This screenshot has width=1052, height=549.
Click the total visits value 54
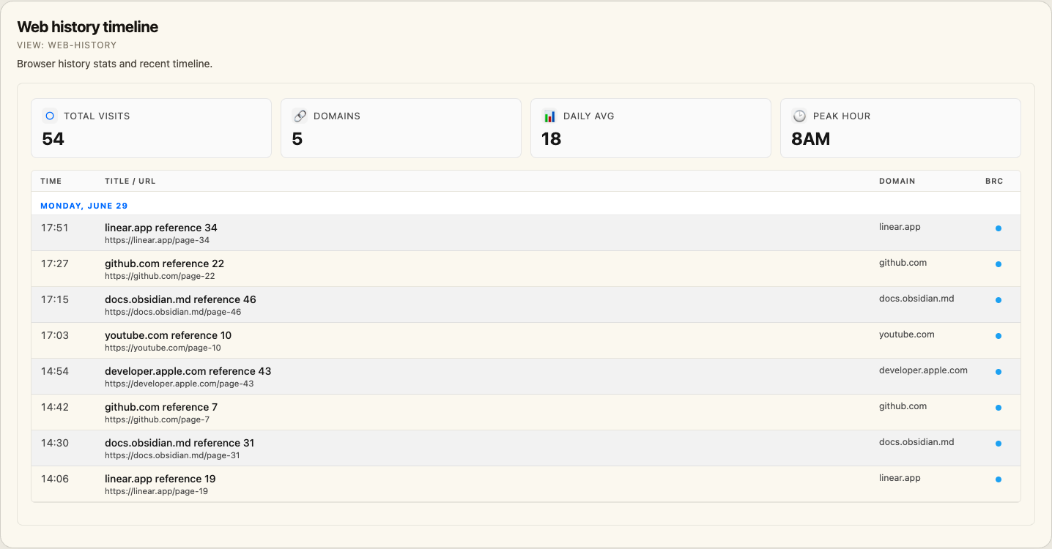tap(53, 139)
